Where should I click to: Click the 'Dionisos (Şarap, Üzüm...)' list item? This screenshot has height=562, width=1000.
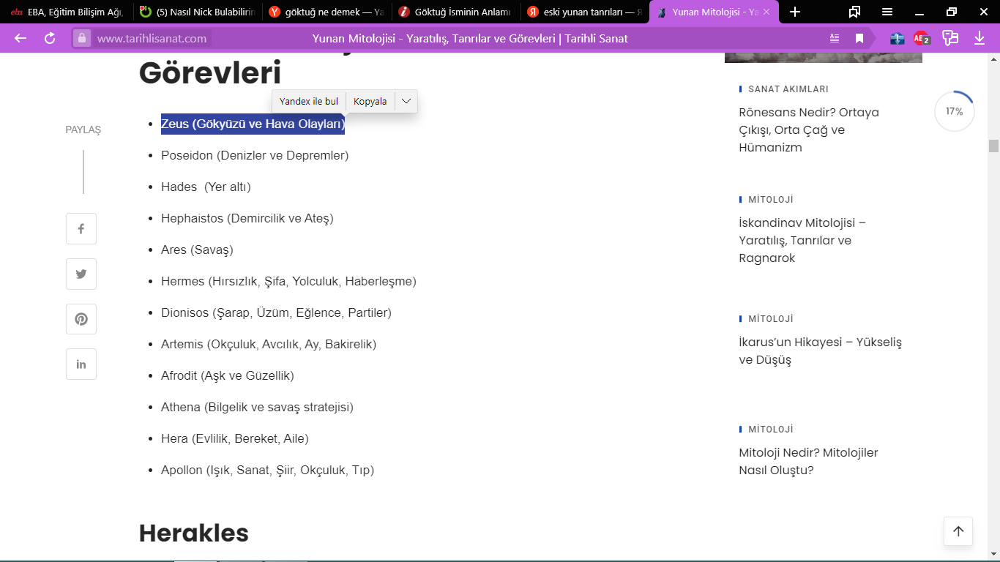(x=276, y=313)
